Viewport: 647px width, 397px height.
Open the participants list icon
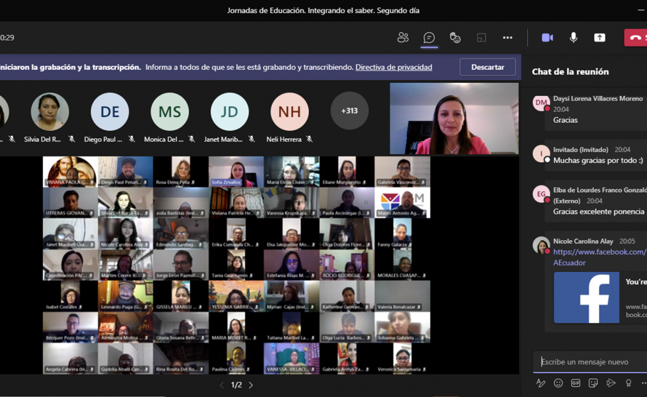tap(403, 37)
